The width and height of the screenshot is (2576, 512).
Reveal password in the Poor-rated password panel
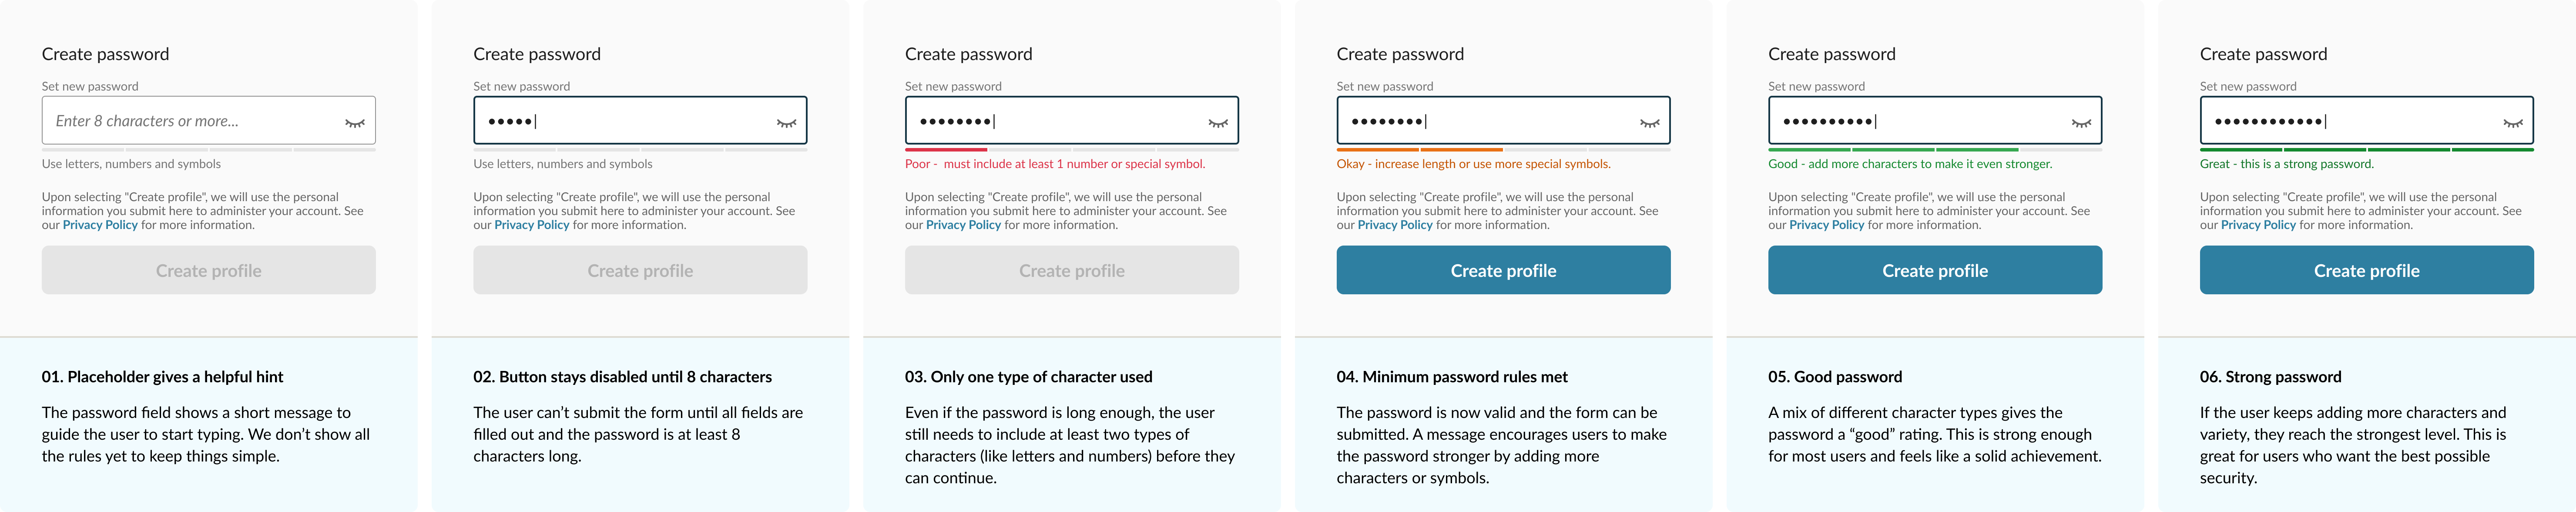point(1218,123)
